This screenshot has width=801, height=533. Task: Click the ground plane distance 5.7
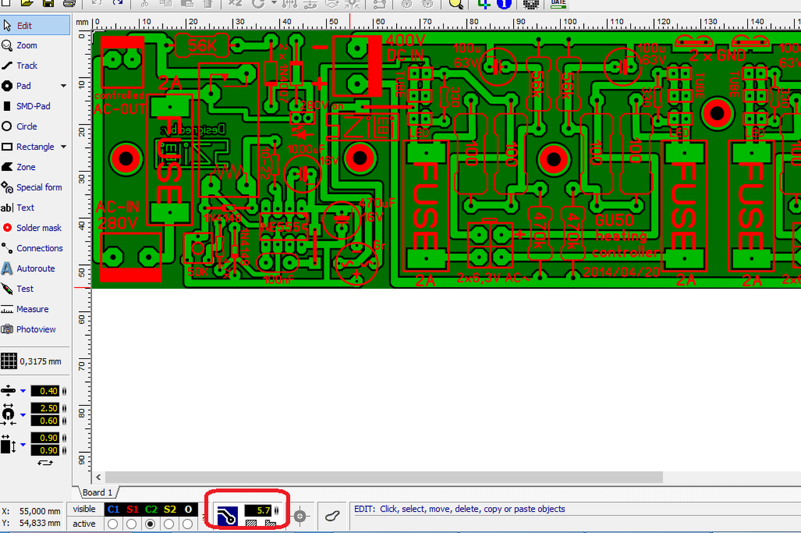[x=258, y=510]
